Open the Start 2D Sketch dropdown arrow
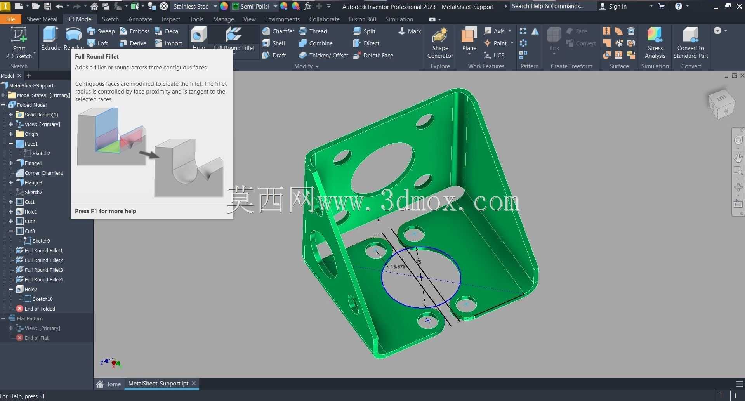This screenshot has width=745, height=401. tap(35, 52)
